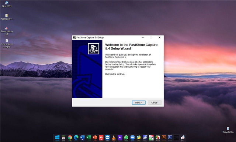The image size is (236, 142).
Task: Click the 'Click Next to continue.' text
Action: tap(115, 74)
